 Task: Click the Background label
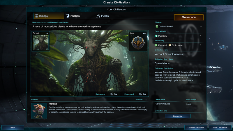point(100,94)
